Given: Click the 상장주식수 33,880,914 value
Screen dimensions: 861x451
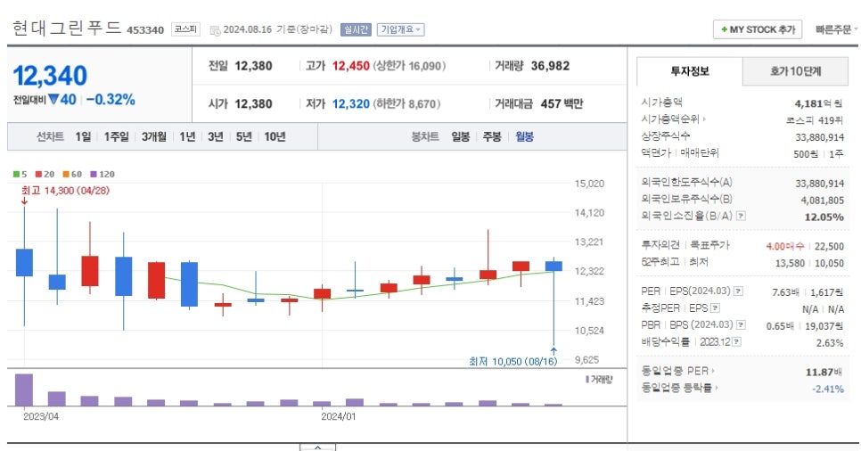Looking at the screenshot, I should tap(820, 137).
